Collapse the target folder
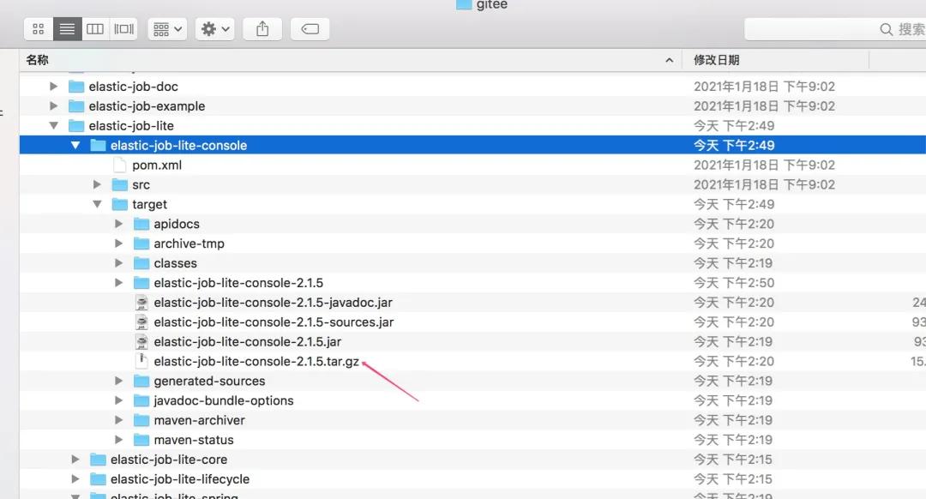Image resolution: width=926 pixels, height=499 pixels. (x=97, y=205)
